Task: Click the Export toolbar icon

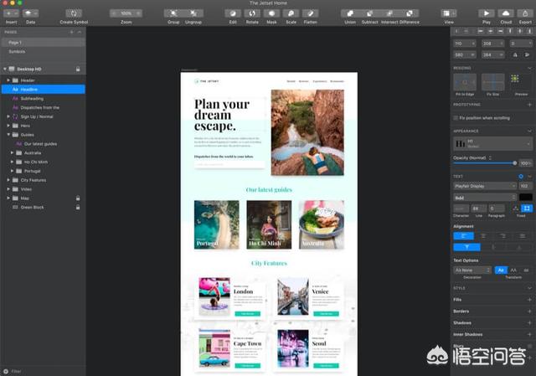Action: point(525,13)
